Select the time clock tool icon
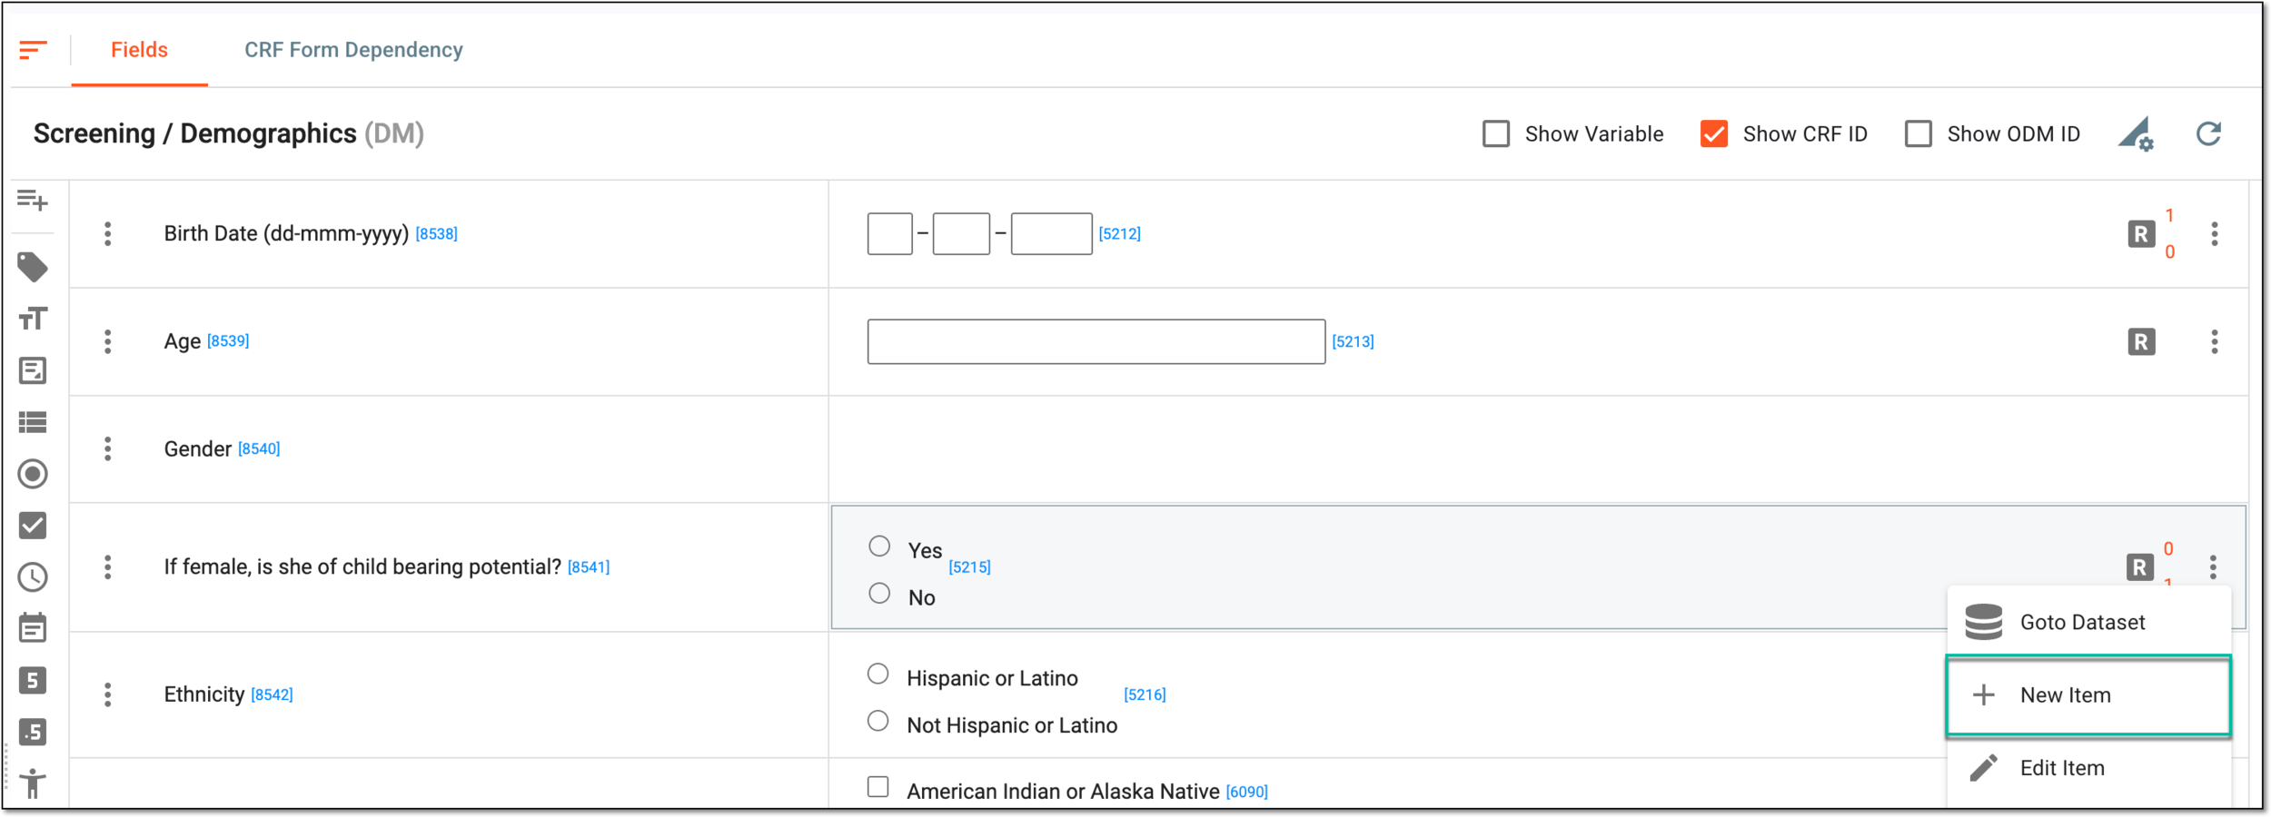 (x=33, y=577)
